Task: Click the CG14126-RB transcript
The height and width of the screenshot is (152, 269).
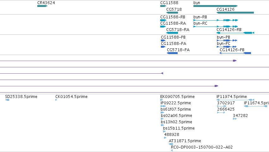Action: (235, 33)
